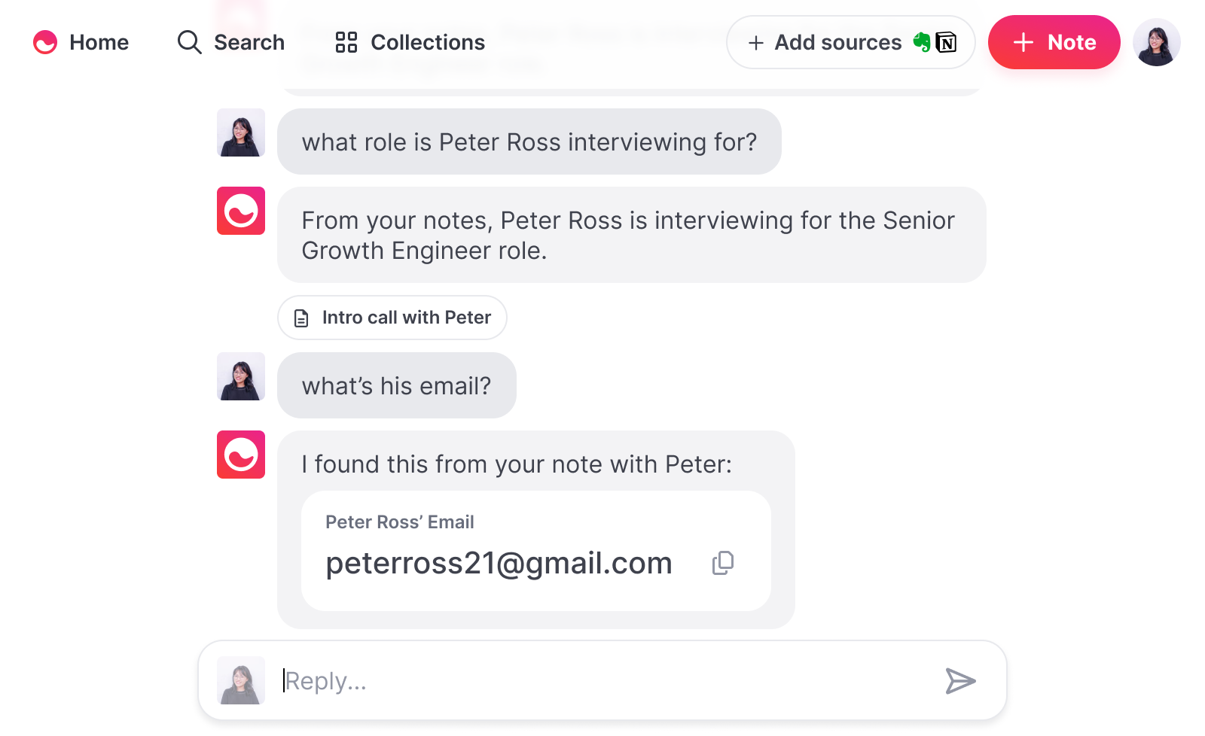This screenshot has height=736, width=1205.
Task: Focus the Reply input field
Action: point(602,680)
